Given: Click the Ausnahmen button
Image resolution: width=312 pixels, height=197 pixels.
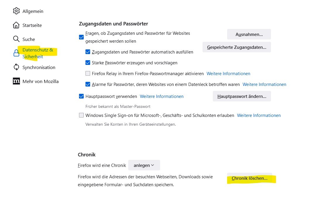Looking at the screenshot, I should tap(249, 34).
